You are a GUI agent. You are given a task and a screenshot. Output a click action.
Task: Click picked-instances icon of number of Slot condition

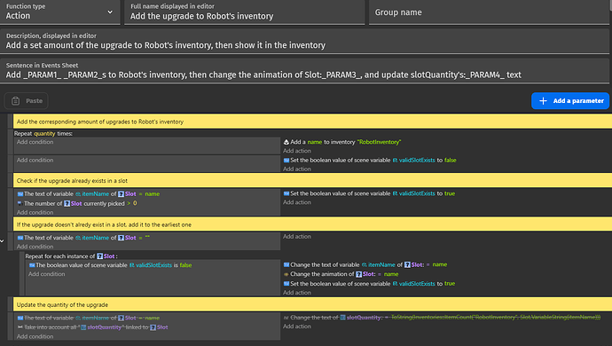coord(20,203)
